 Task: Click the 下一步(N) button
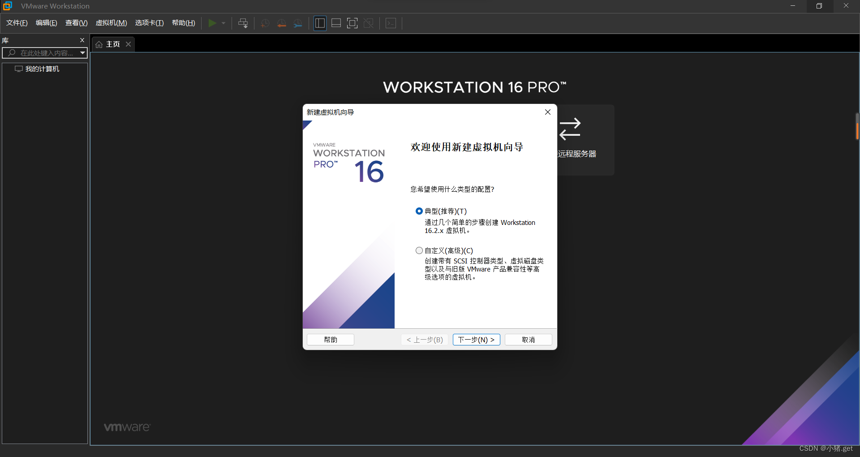pyautogui.click(x=476, y=340)
